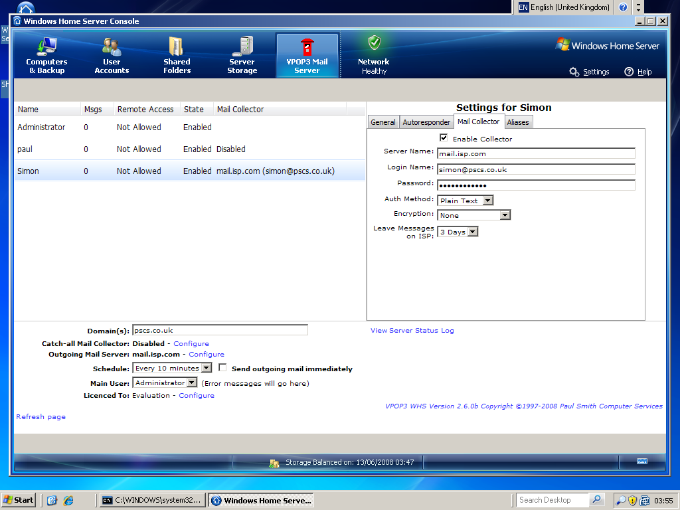Open Leave Messages on ISP dropdown
Viewport: 680px width, 510px height.
(x=472, y=232)
